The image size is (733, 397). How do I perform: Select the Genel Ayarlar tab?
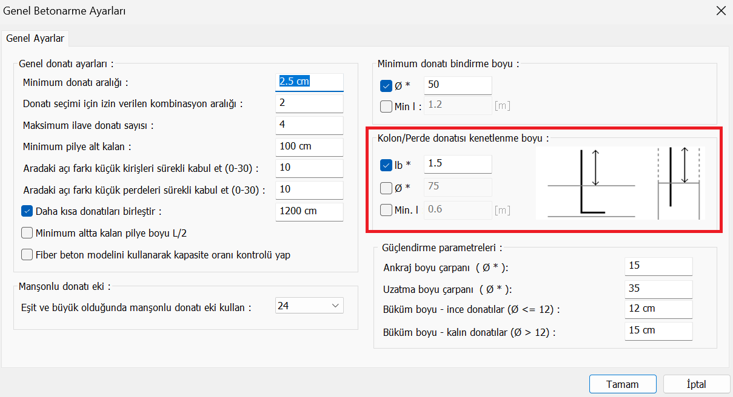pyautogui.click(x=35, y=38)
